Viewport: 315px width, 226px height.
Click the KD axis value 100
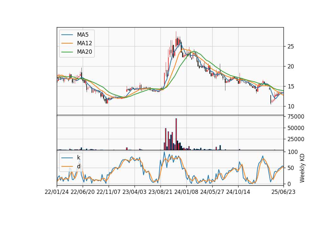(x=292, y=152)
